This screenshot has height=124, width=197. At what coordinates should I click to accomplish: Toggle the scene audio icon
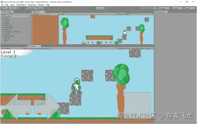point(59,14)
